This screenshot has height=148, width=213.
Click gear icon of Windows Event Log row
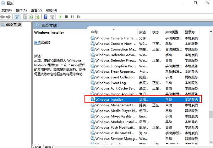[93, 83]
